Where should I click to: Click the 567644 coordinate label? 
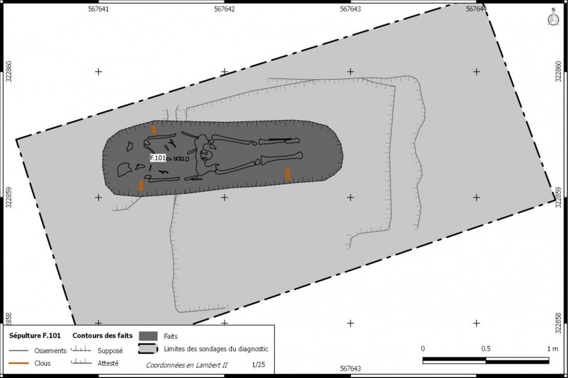[475, 9]
